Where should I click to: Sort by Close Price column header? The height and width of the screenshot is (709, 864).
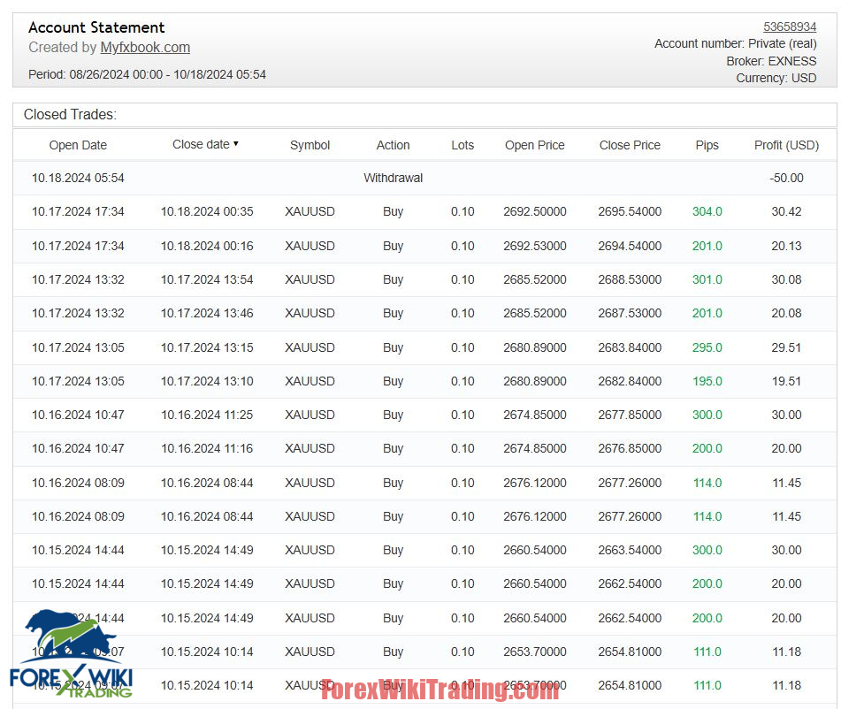(x=630, y=145)
